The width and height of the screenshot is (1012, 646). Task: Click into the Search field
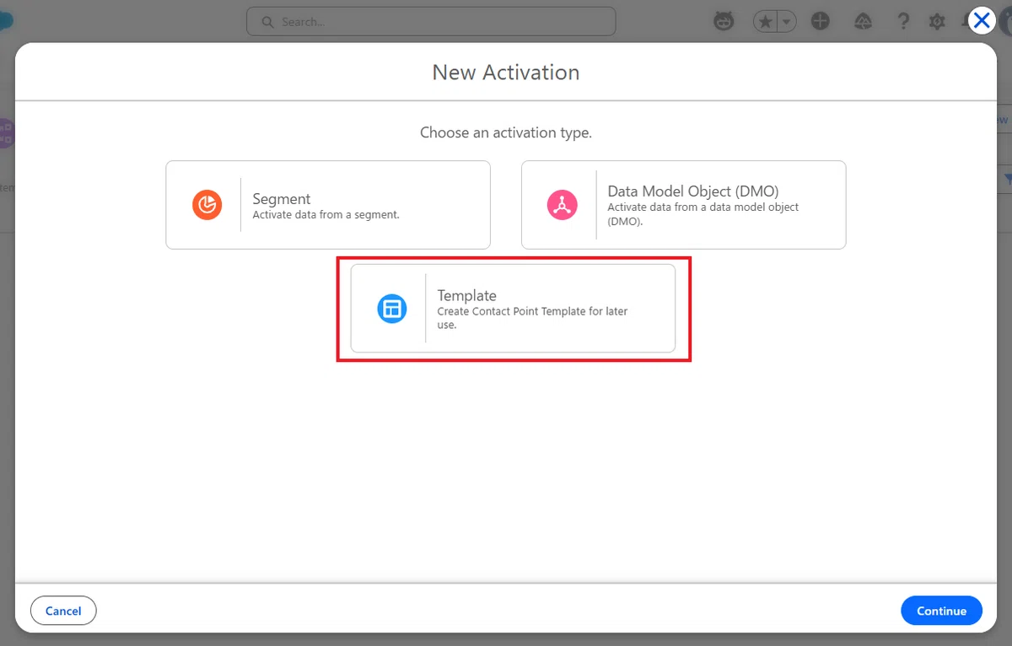431,22
